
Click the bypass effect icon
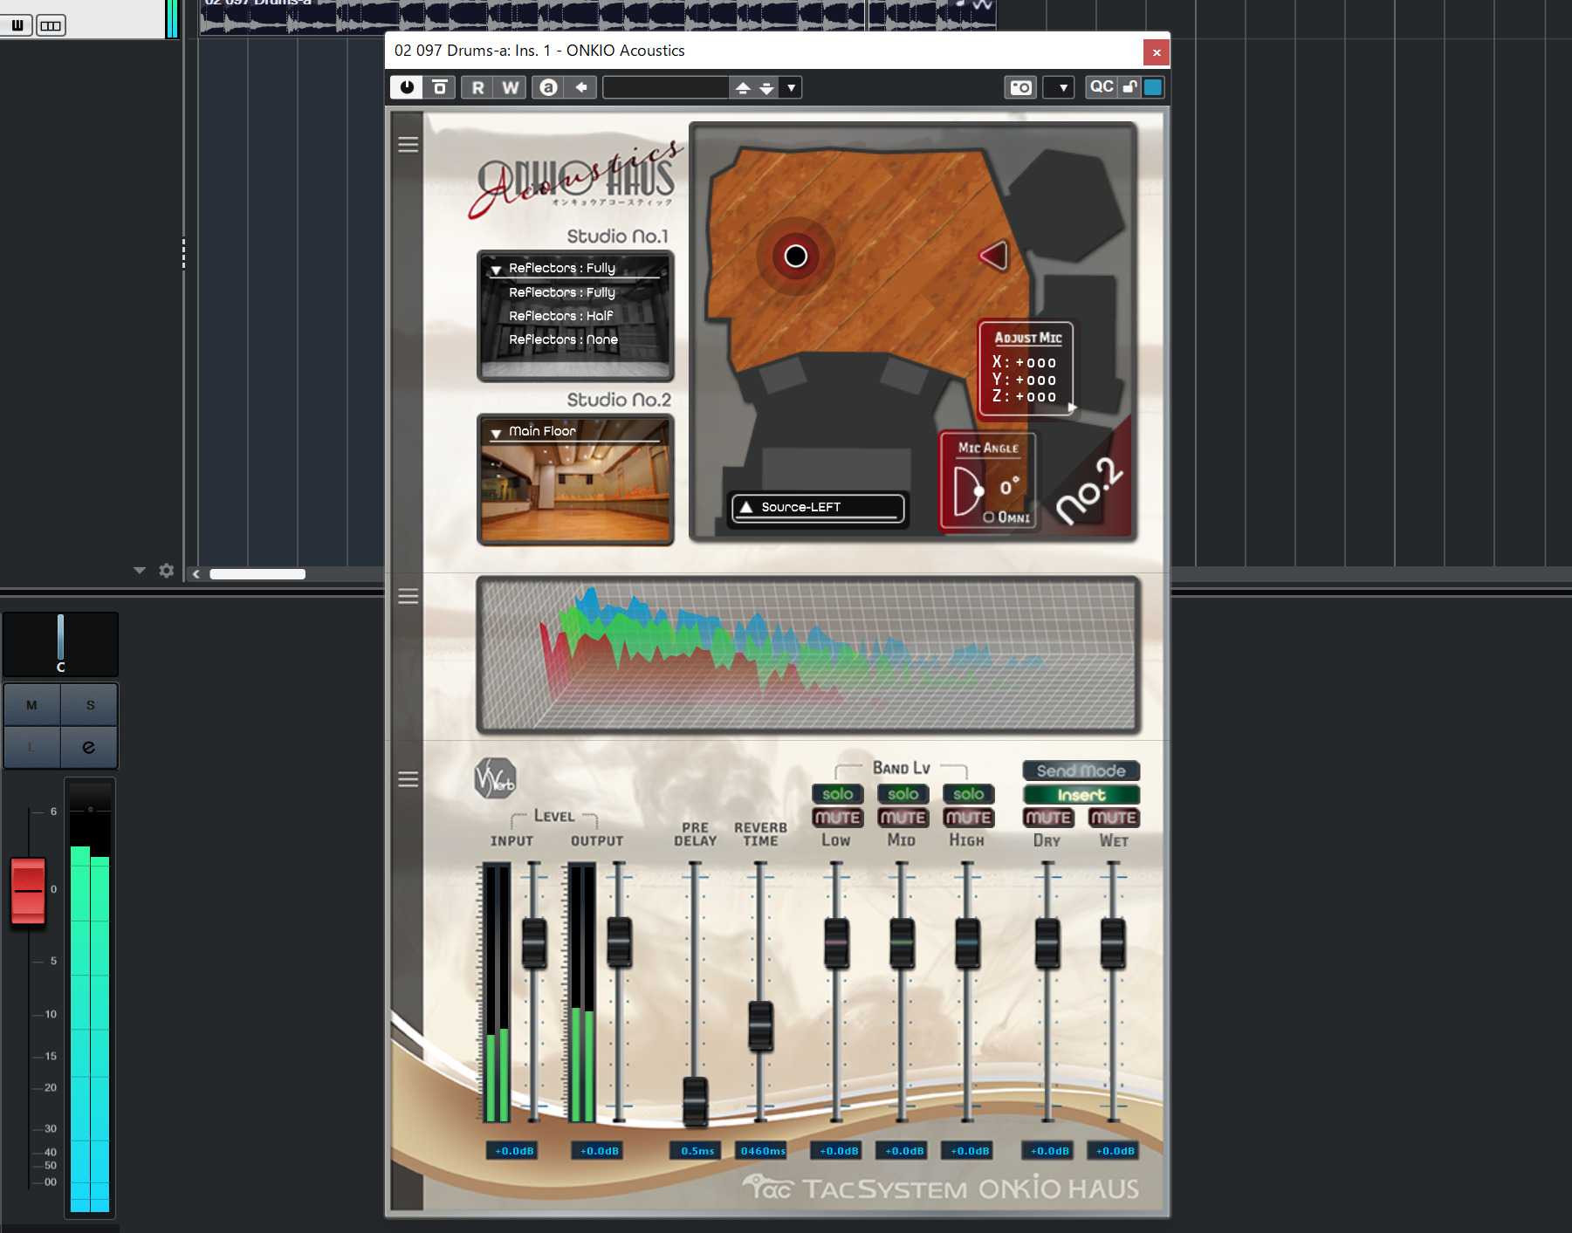[x=440, y=87]
